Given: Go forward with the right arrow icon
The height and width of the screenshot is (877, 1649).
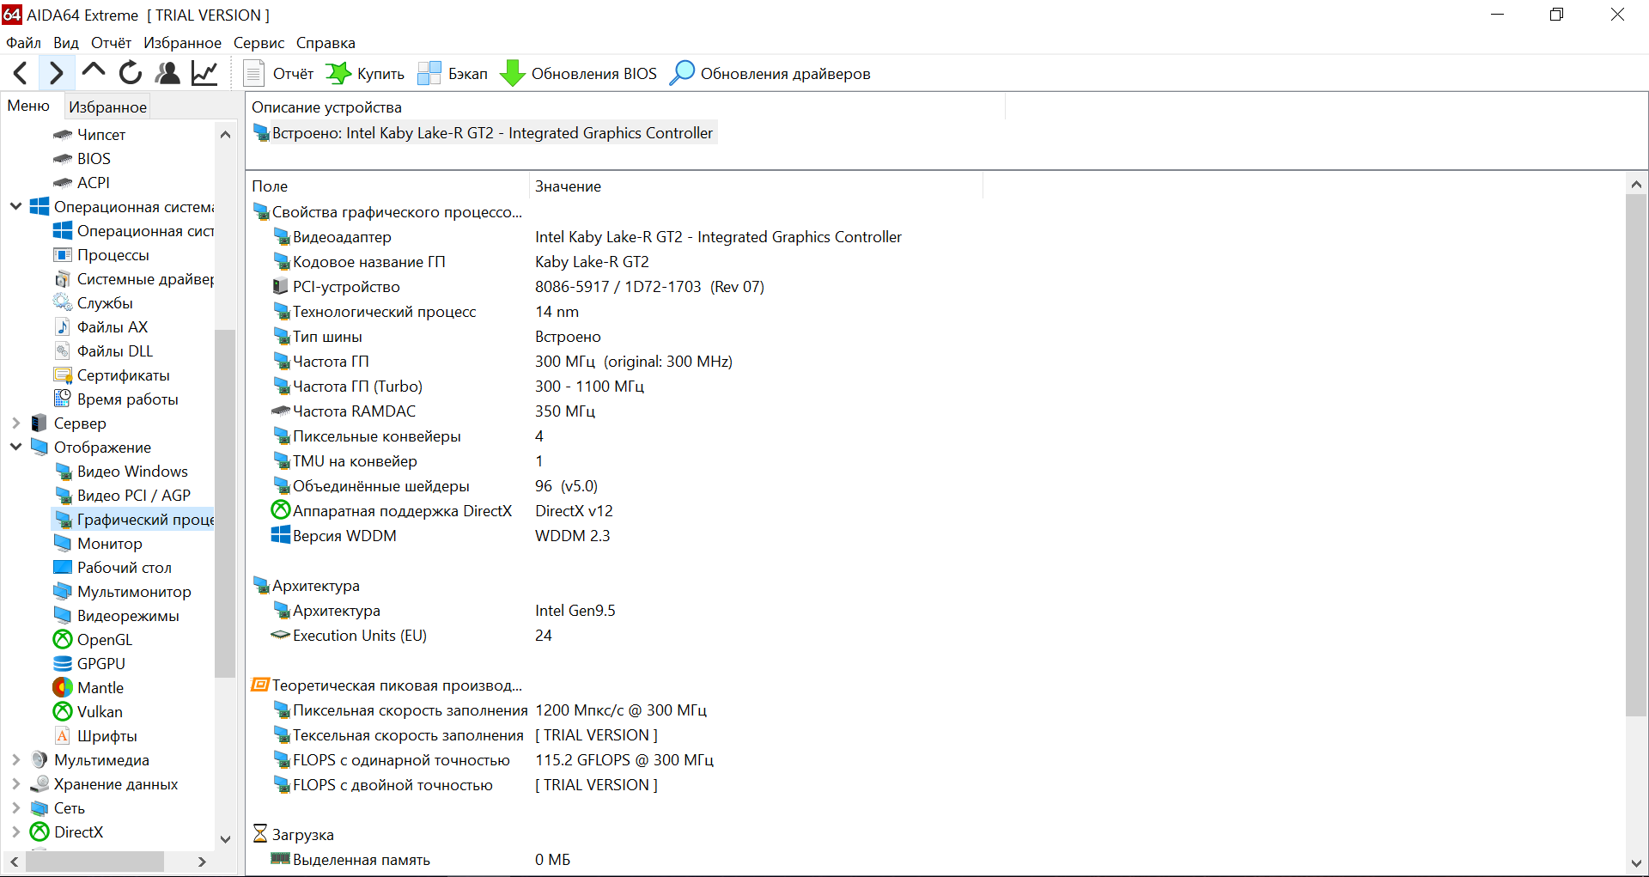Looking at the screenshot, I should coord(56,73).
